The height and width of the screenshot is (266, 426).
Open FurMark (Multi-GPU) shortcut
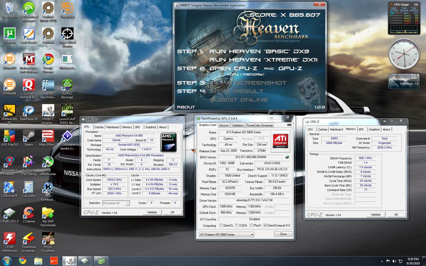(48, 12)
